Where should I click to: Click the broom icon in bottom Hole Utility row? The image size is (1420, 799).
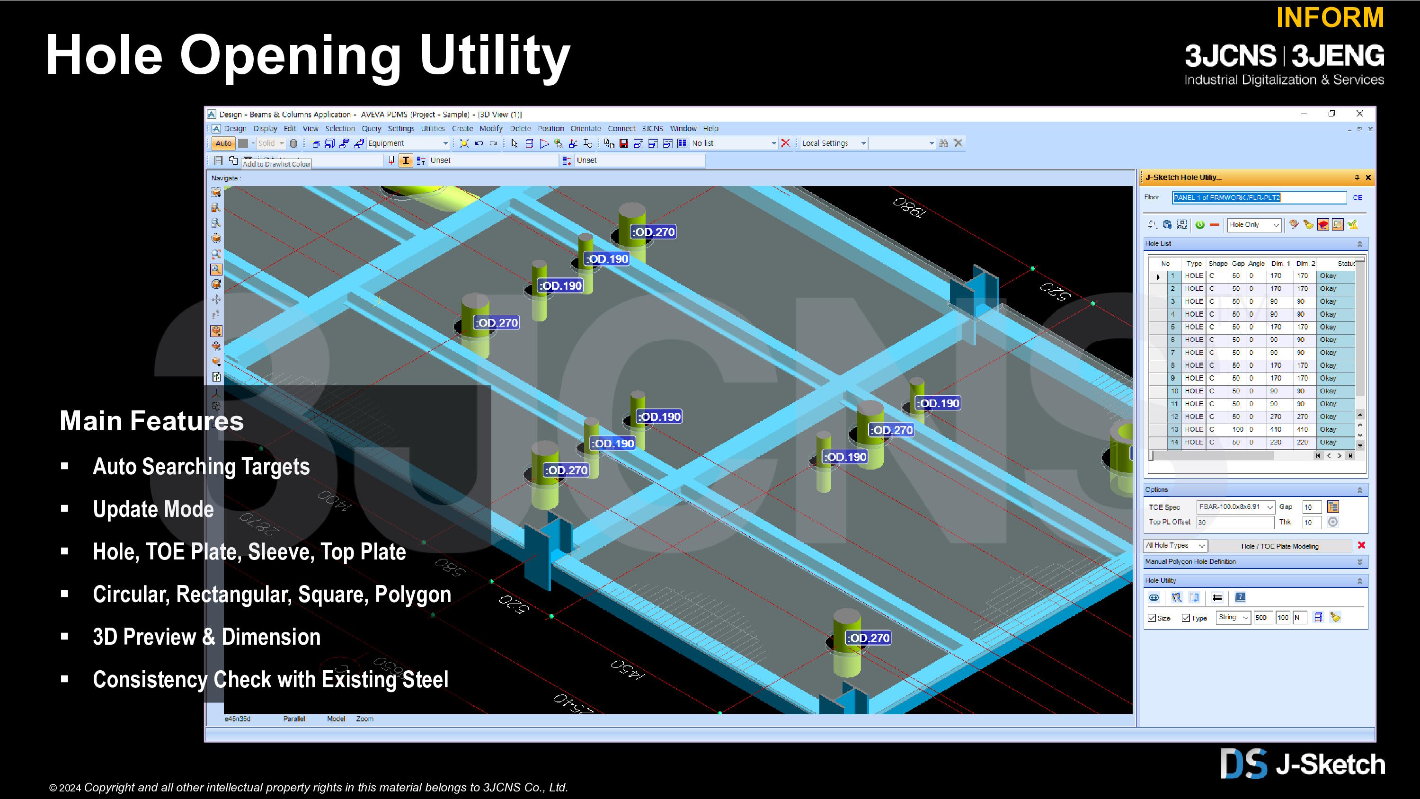pyautogui.click(x=1335, y=617)
